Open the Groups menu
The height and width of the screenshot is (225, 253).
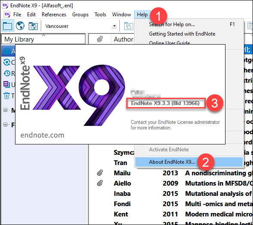80,15
